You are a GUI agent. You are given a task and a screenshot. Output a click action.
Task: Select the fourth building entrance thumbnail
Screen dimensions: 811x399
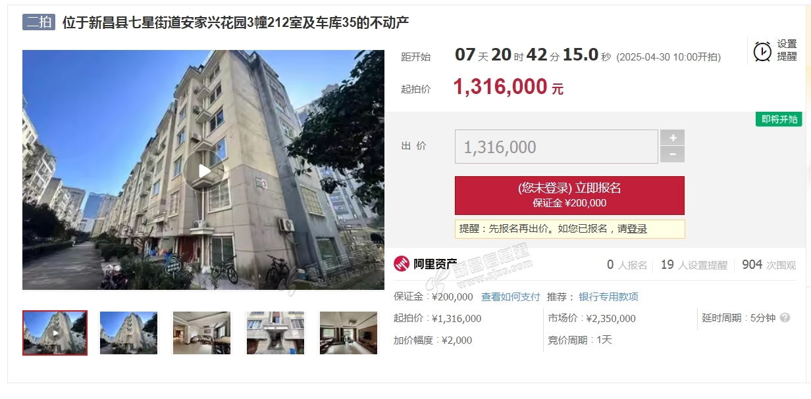[275, 333]
